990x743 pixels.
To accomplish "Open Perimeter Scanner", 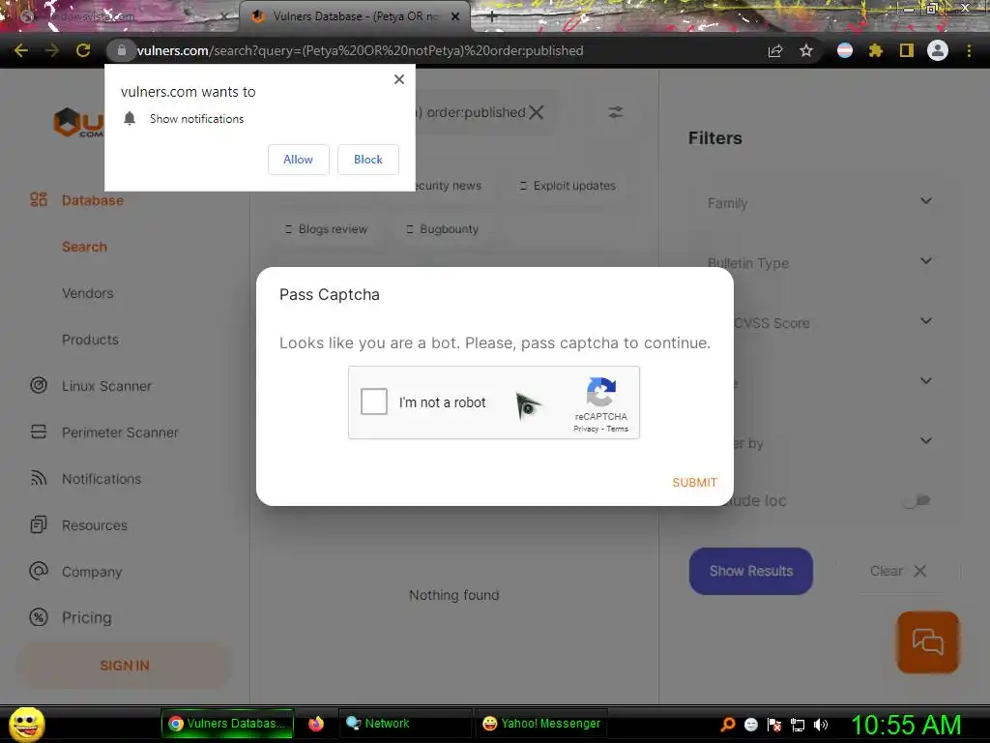I will coord(120,432).
